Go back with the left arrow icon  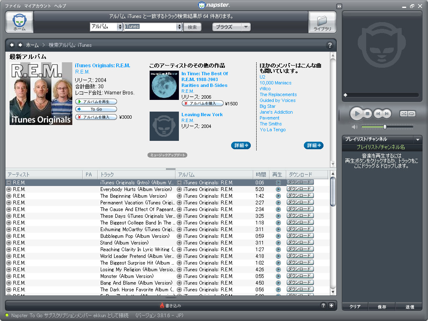[x=12, y=45]
